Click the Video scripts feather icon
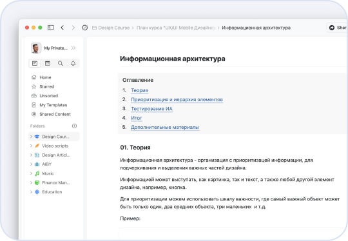 coord(37,146)
